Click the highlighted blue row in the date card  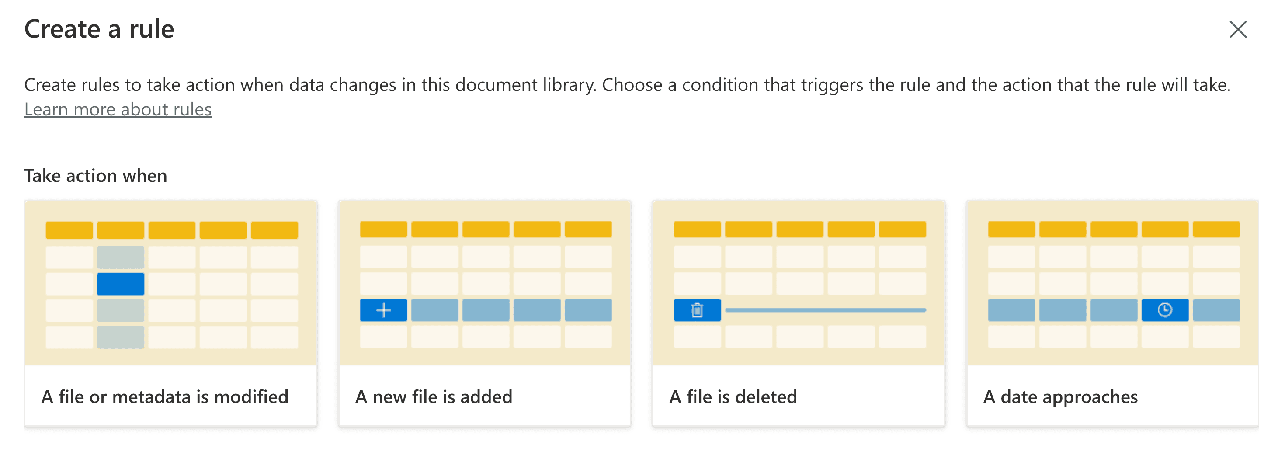(1111, 309)
